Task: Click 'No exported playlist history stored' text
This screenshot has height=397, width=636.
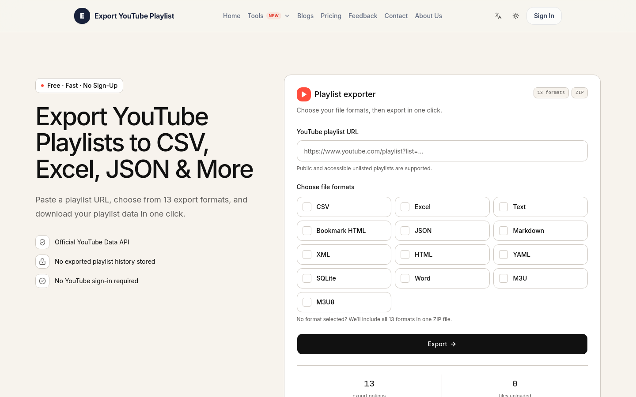Action: [x=105, y=262]
